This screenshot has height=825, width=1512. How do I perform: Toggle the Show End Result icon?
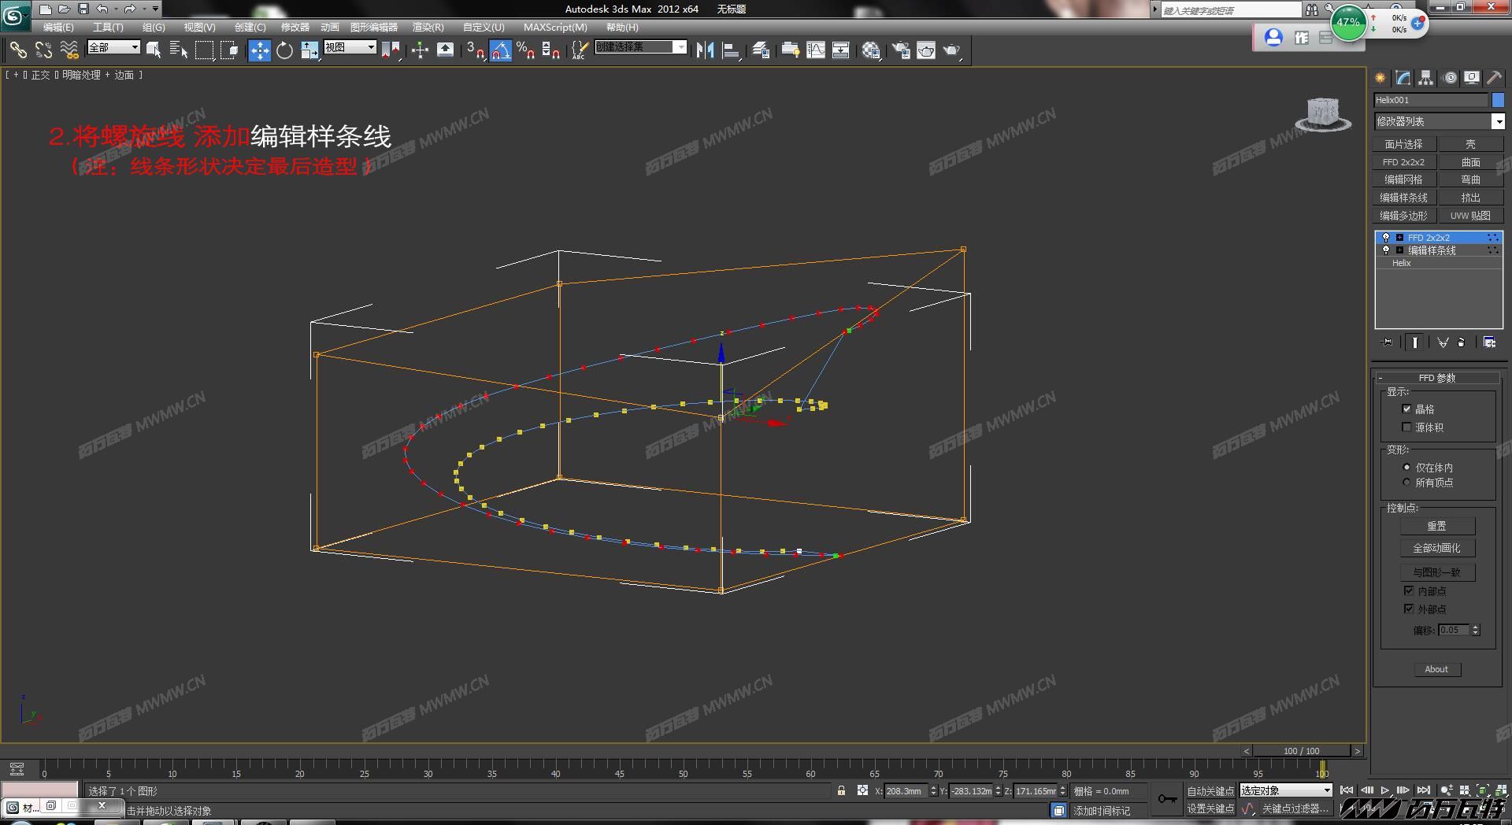coord(1415,342)
